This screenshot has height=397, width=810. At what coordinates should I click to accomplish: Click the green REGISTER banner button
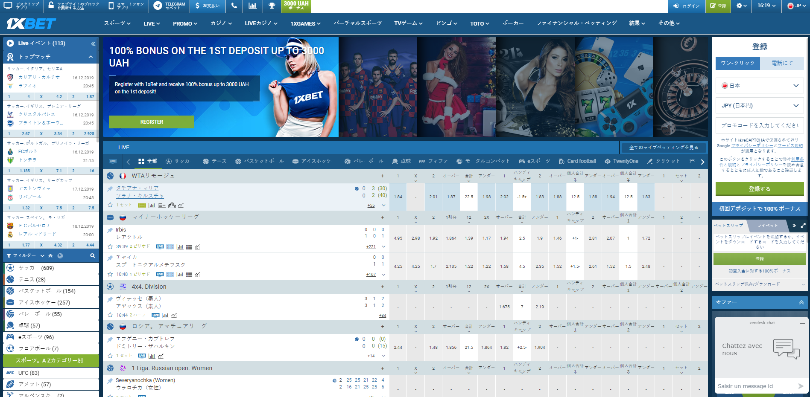point(152,122)
